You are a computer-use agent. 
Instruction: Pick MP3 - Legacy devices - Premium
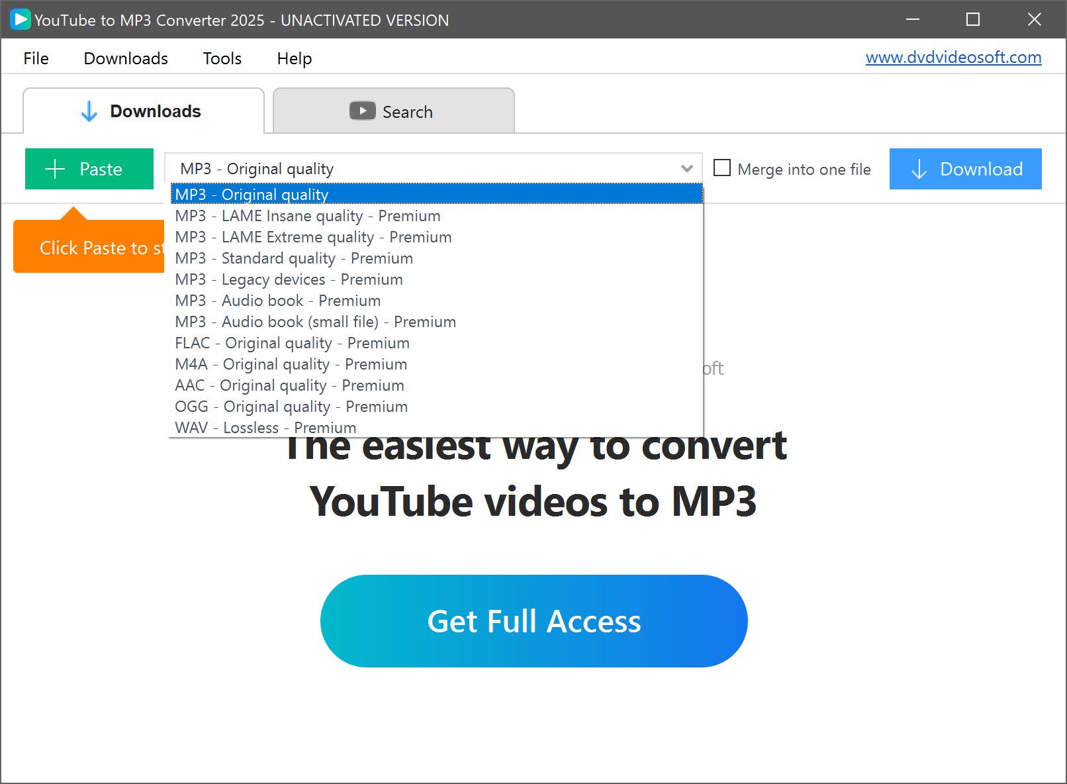point(437,279)
